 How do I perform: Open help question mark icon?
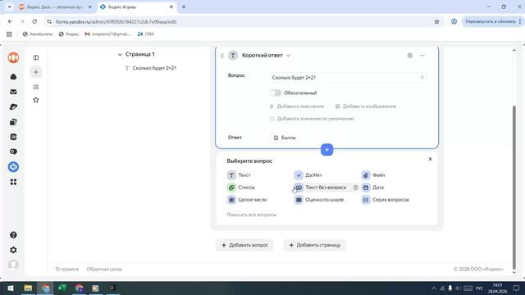point(13,235)
